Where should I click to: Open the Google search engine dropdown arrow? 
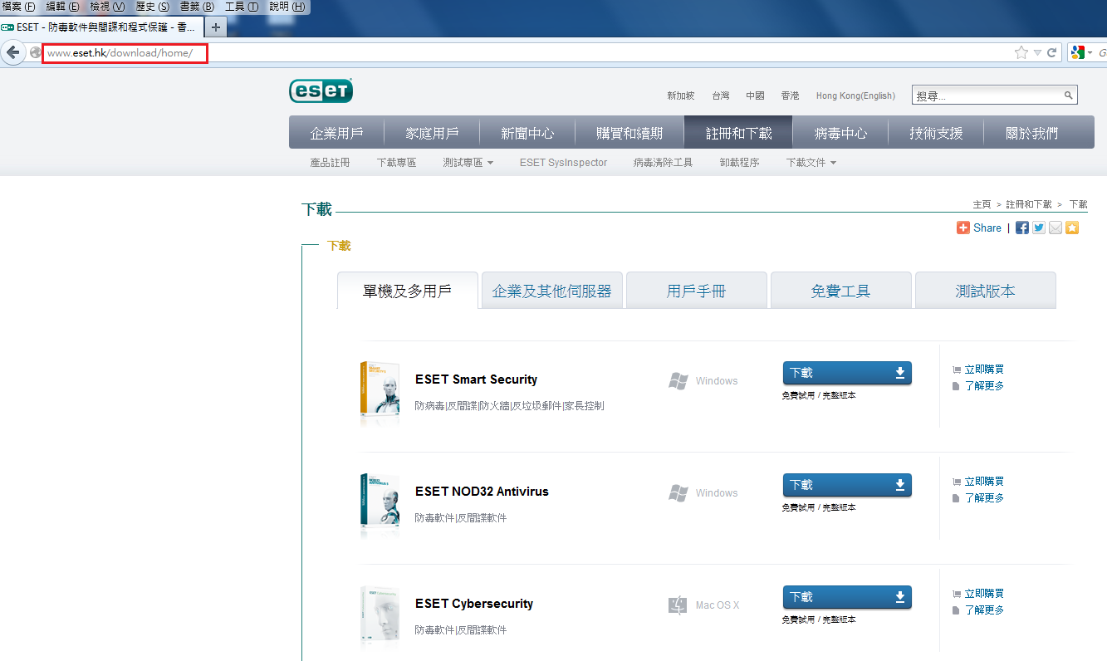point(1090,52)
